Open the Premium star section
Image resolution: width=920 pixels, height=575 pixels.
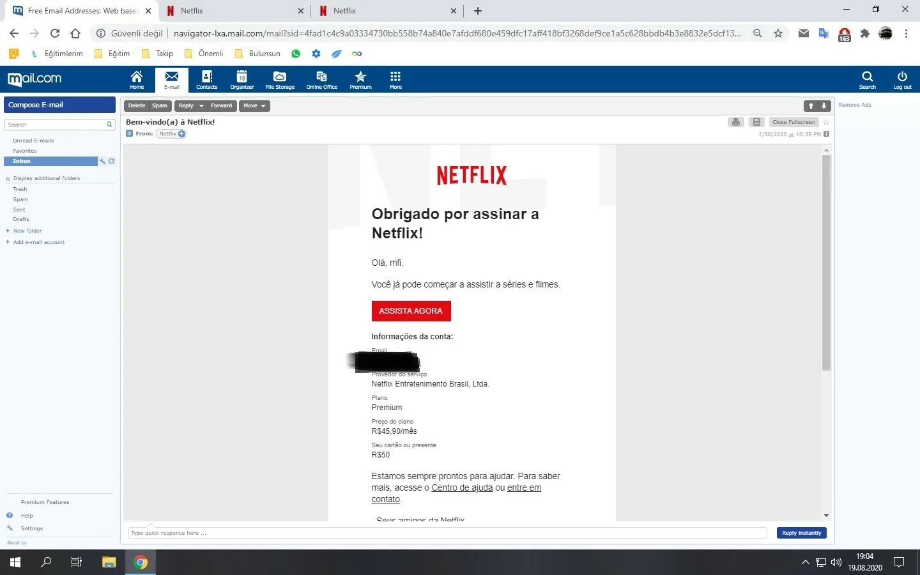(360, 80)
